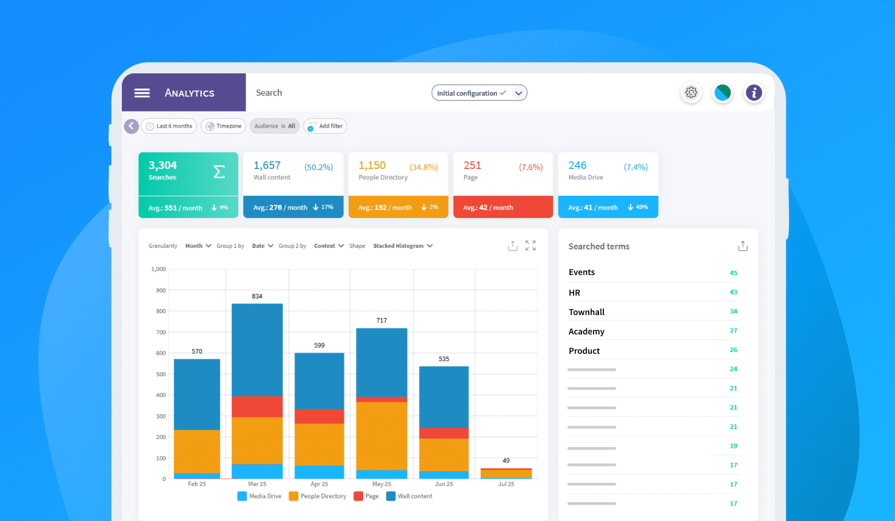Toggle Page legend entry
The height and width of the screenshot is (521, 895).
(366, 496)
